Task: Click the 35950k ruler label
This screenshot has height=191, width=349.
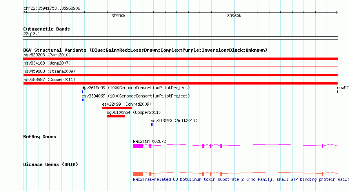Action: 118,16
